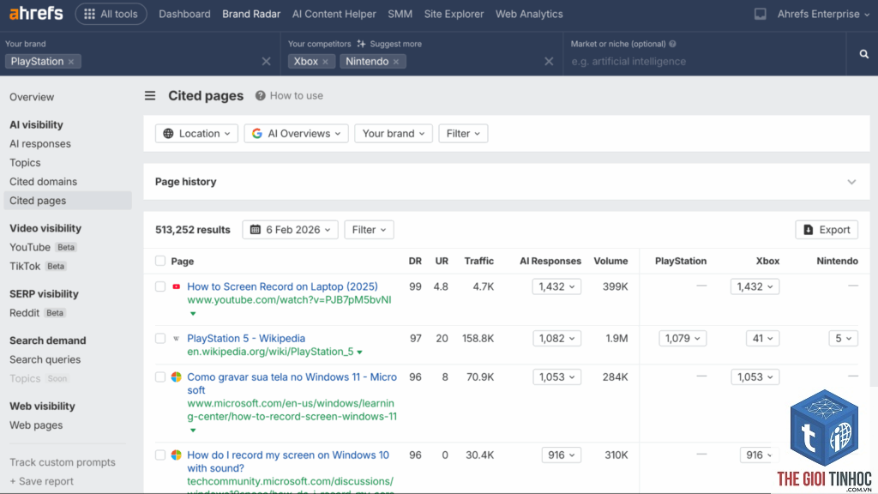
Task: Open the 1,082 AI Responses dropdown
Action: 556,338
